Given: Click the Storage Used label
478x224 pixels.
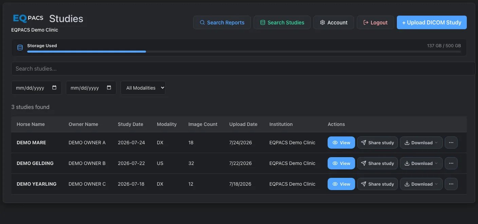Looking at the screenshot, I should click(42, 45).
